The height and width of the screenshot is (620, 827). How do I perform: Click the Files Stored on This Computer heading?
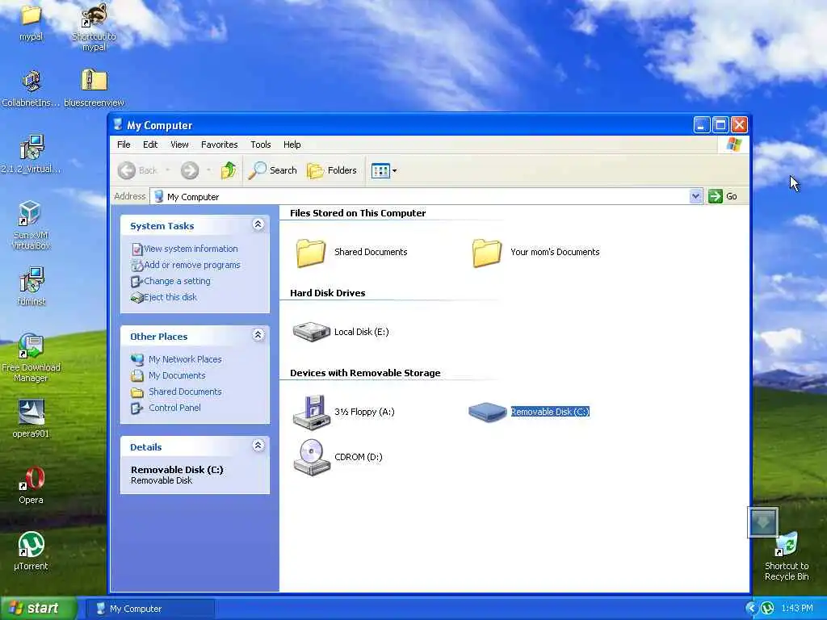pyautogui.click(x=358, y=213)
